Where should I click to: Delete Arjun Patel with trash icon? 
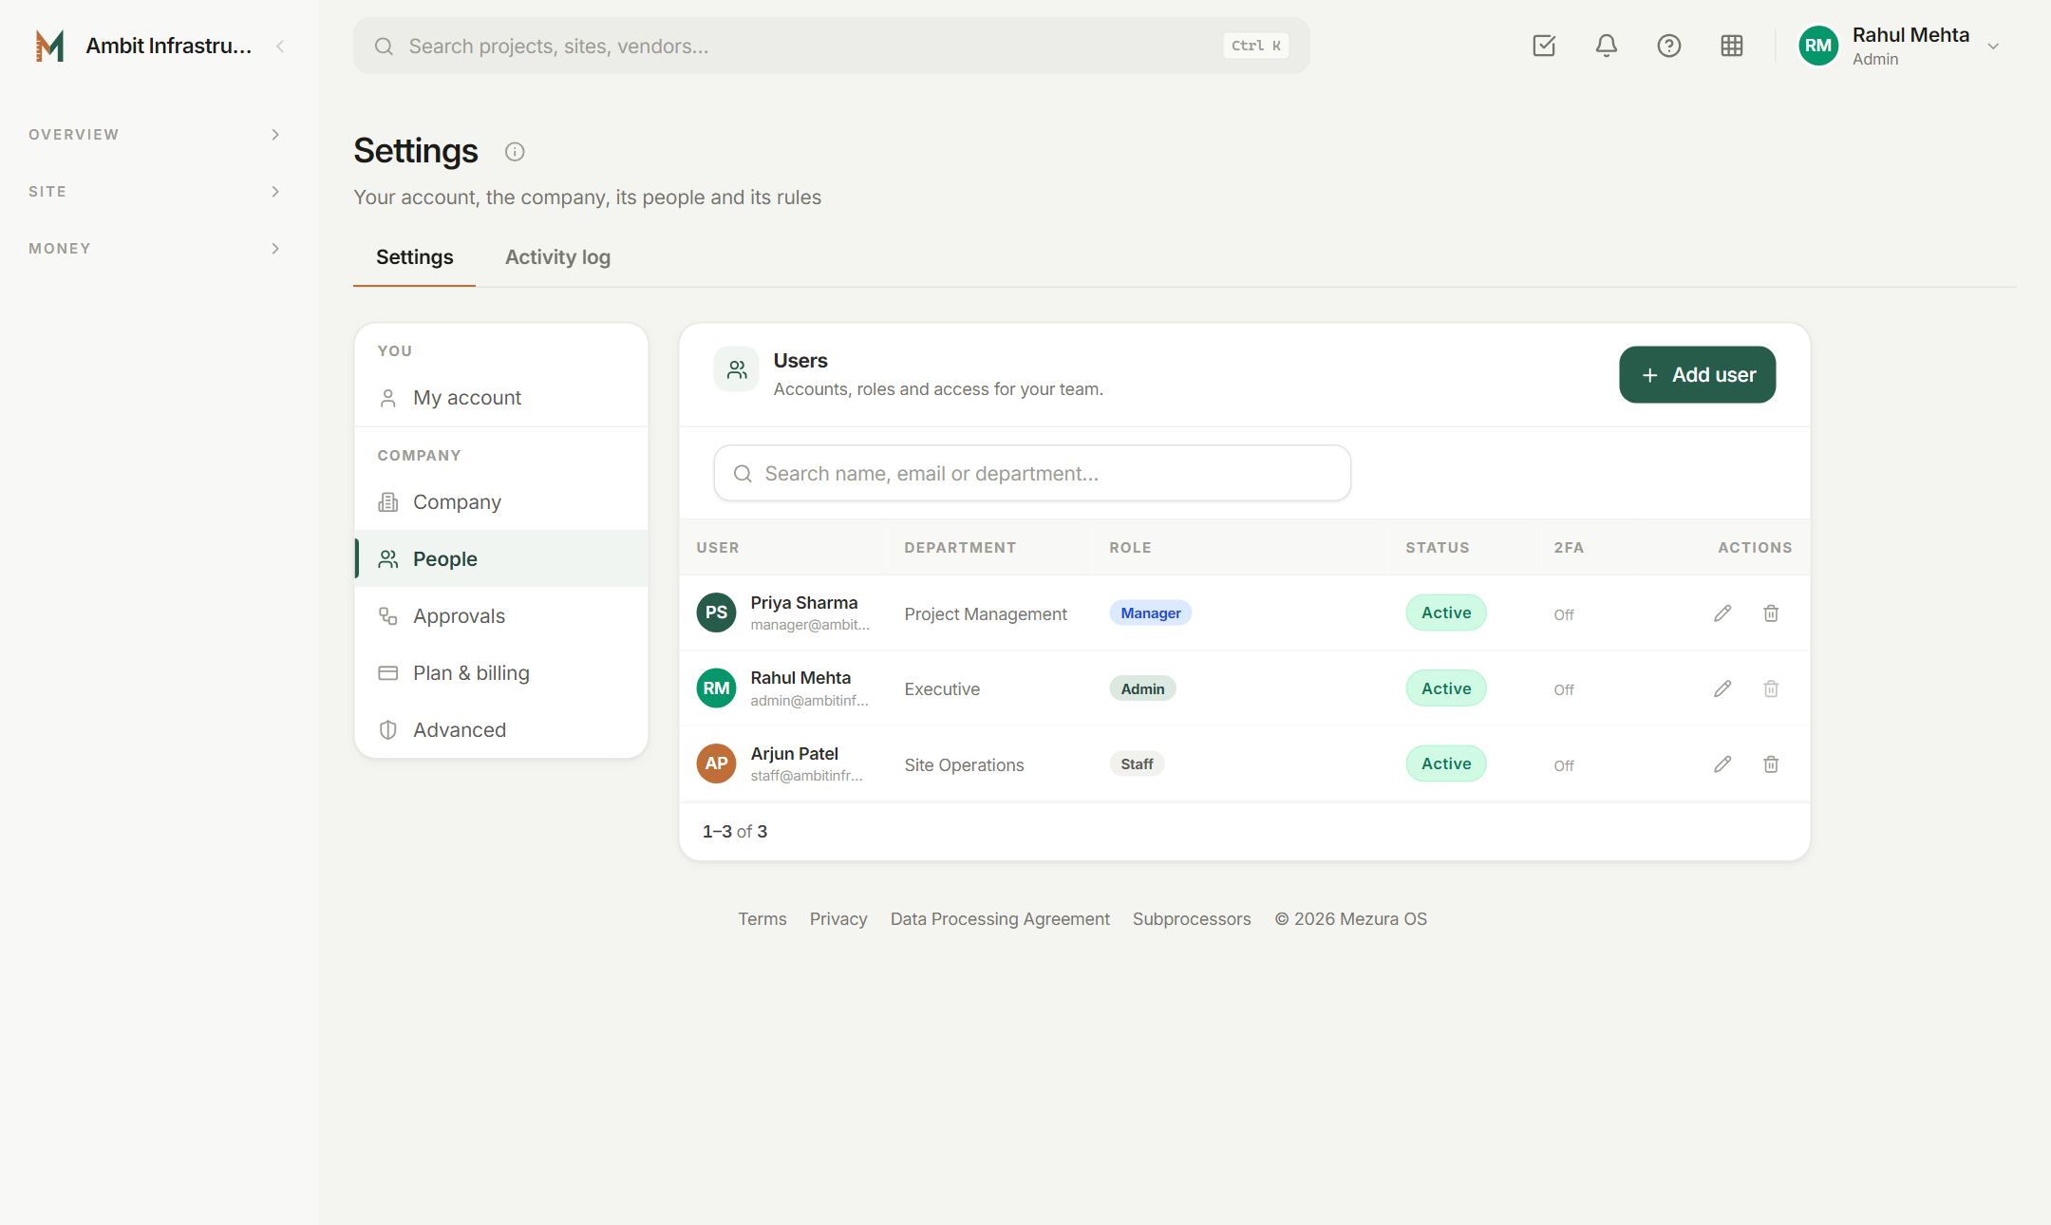pos(1771,764)
